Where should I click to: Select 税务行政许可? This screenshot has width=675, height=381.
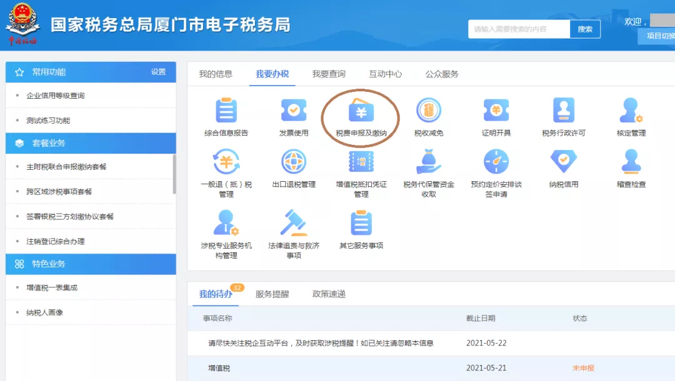point(563,112)
